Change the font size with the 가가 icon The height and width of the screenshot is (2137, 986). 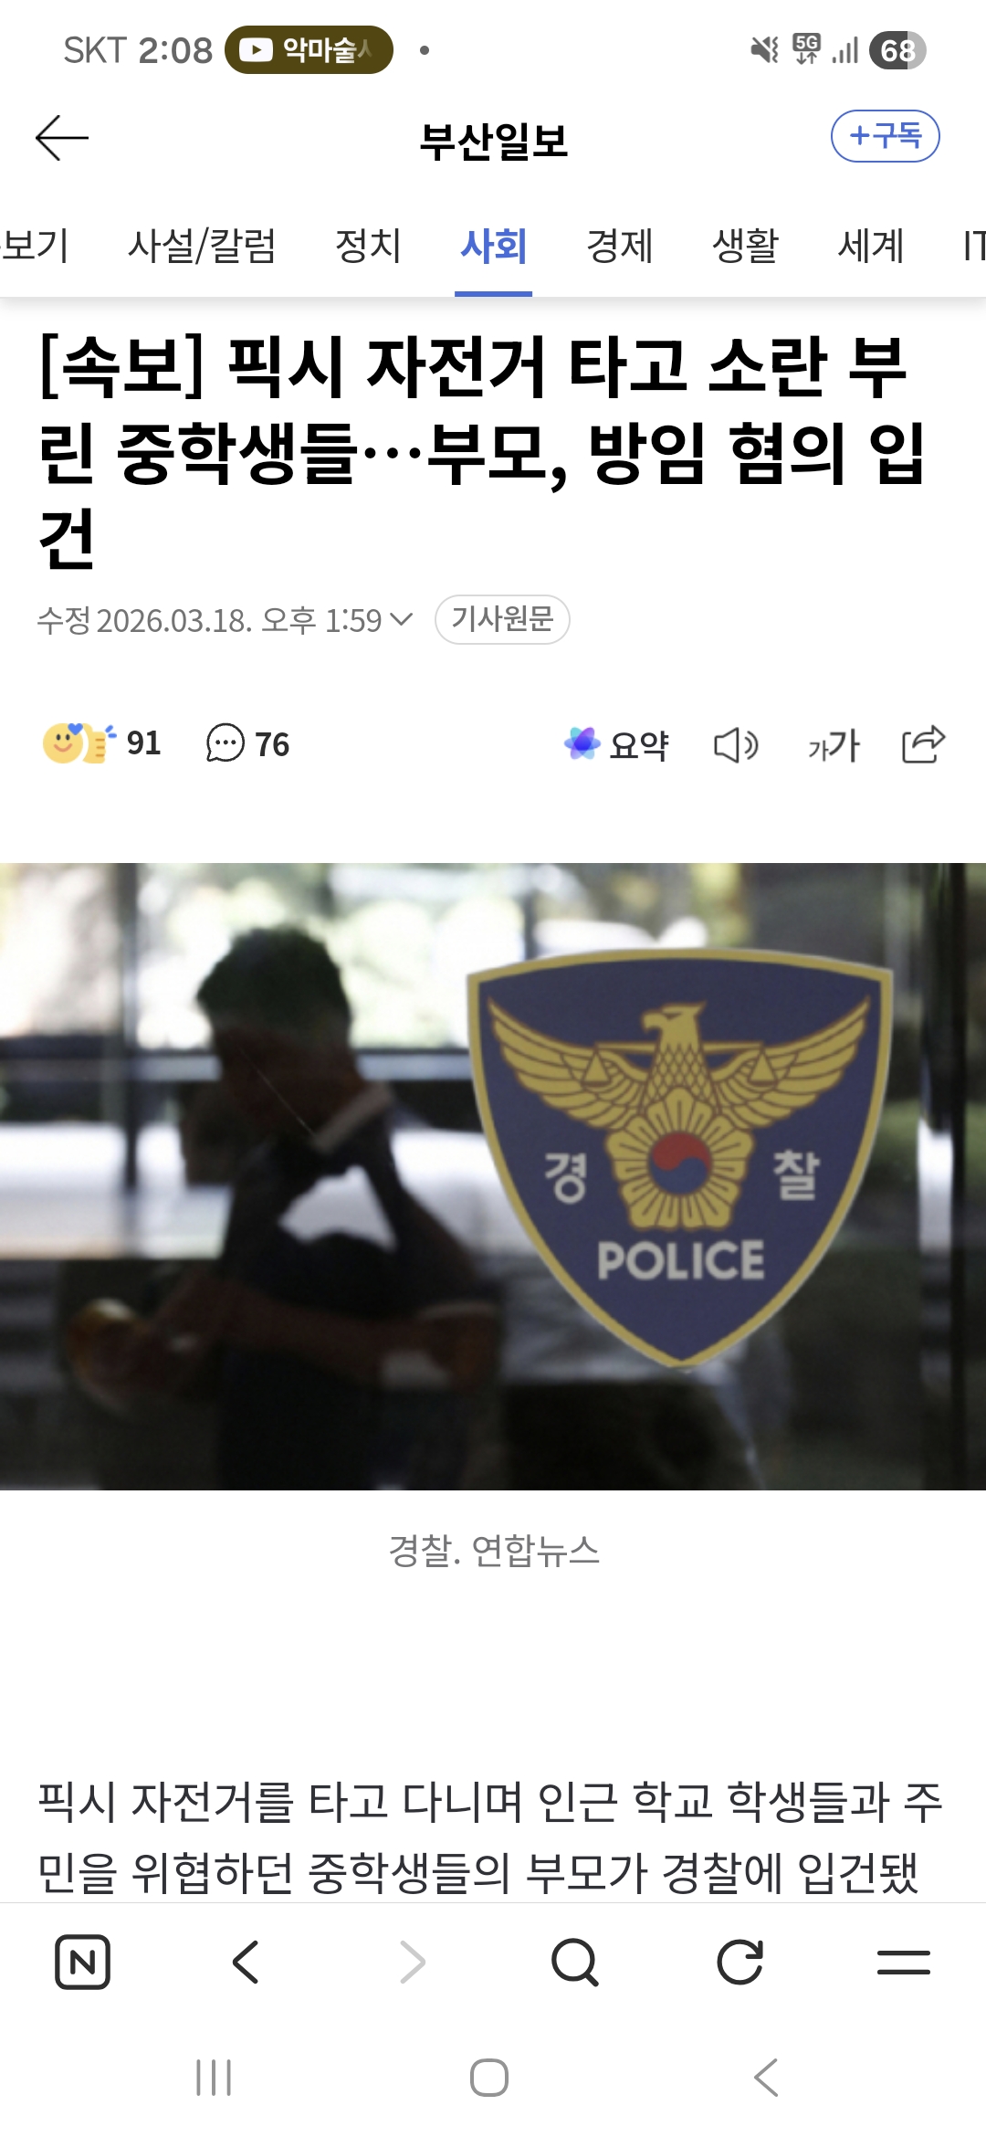(834, 745)
